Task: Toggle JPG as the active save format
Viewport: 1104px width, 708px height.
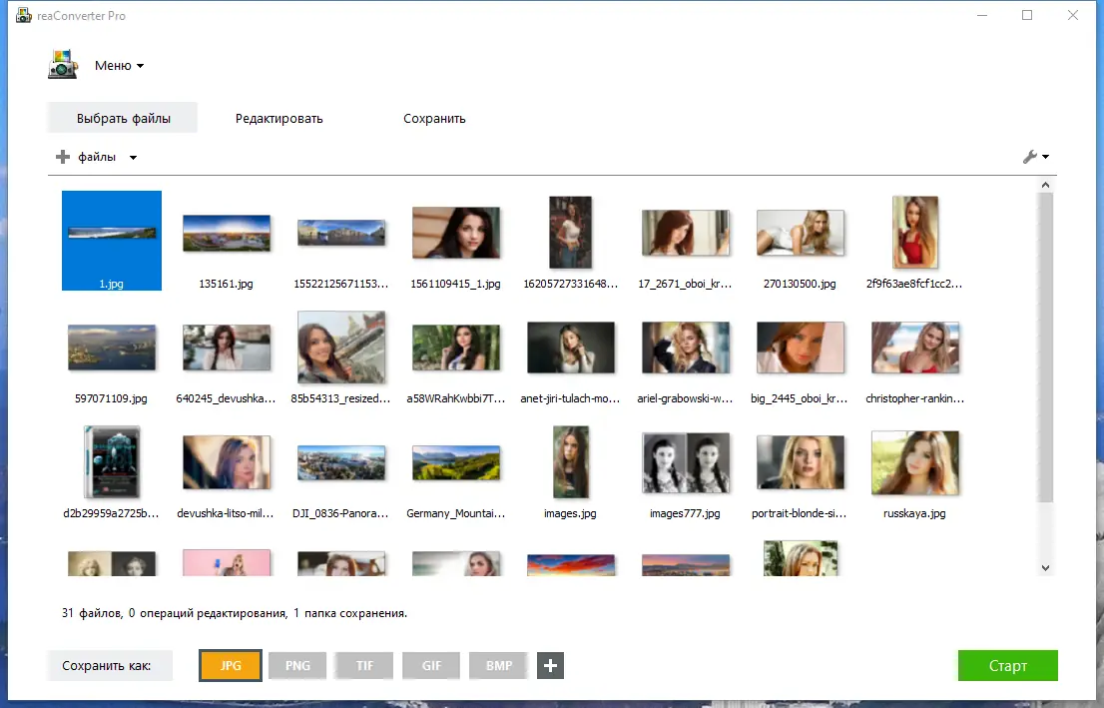Action: (231, 665)
